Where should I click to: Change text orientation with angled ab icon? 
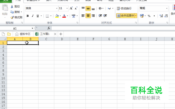(100, 8)
